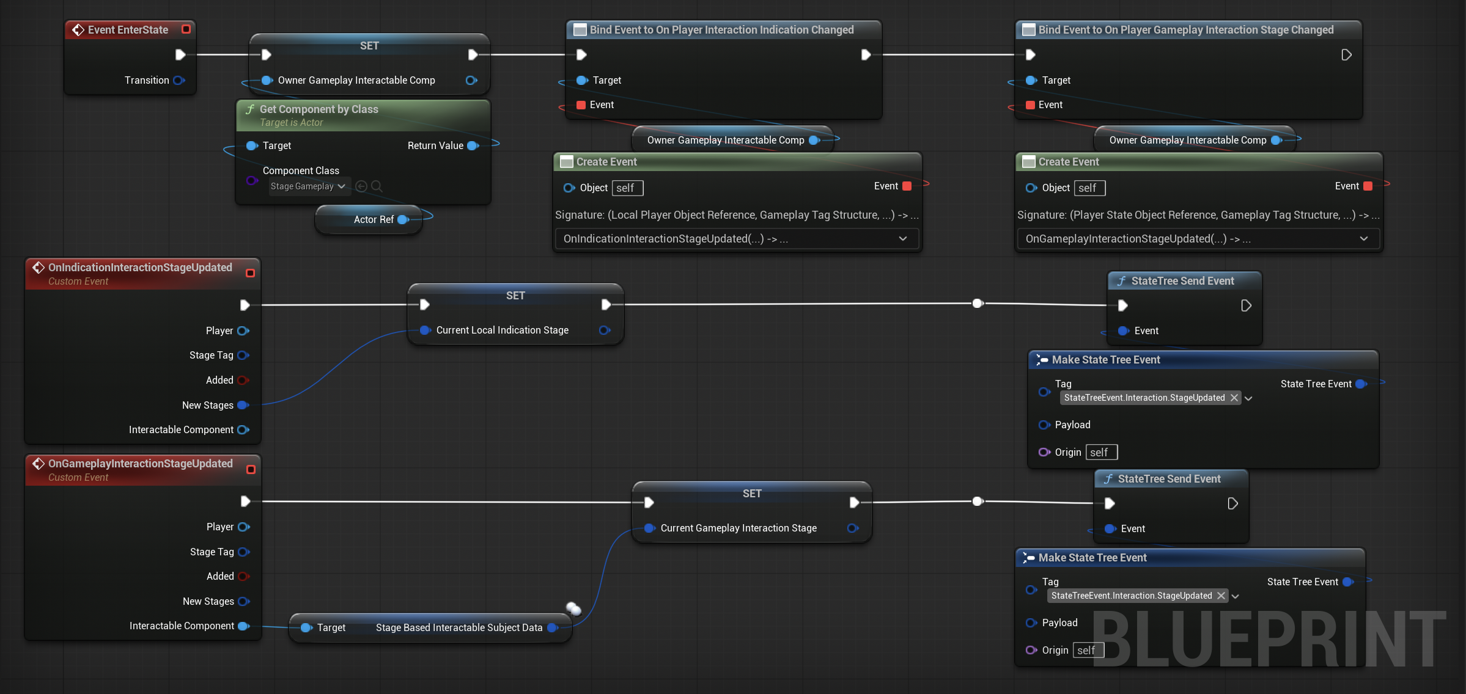Open the OnGameplayInteractionStageUpdated signature dropdown
Viewport: 1466px width, 694px height.
tap(1364, 238)
